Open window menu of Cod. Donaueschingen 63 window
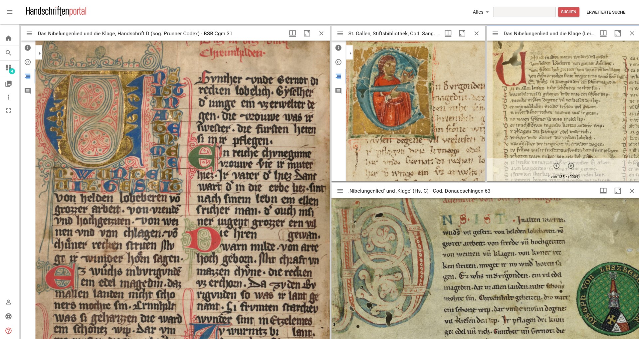Screen dimensions: 639x339 click(x=340, y=191)
